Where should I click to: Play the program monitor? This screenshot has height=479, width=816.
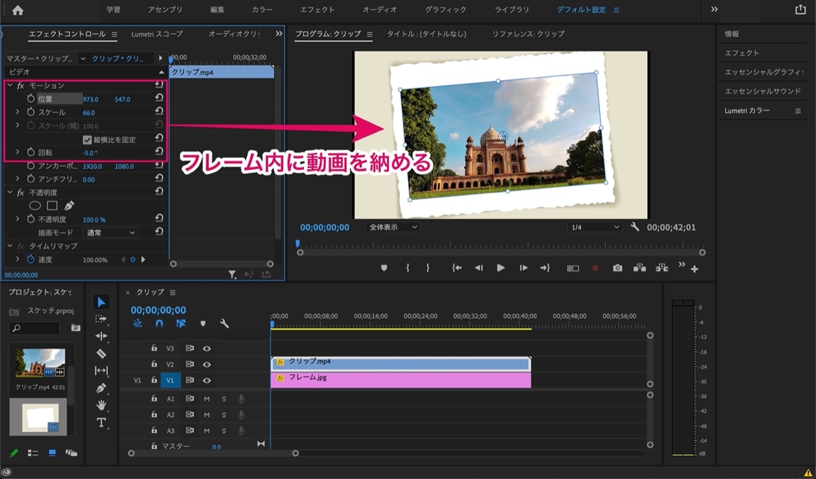coord(501,268)
